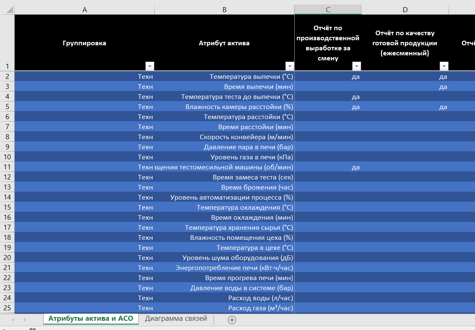Select row 18 header
Image resolution: width=475 pixels, height=330 pixels.
7,237
